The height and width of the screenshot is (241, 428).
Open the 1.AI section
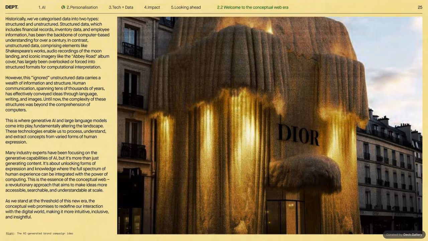coord(42,7)
